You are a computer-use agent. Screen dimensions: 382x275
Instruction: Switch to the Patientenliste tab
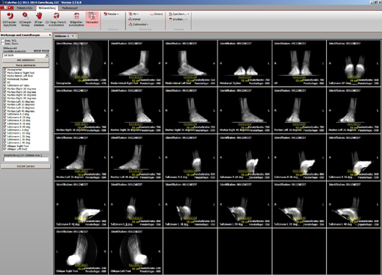24,8
